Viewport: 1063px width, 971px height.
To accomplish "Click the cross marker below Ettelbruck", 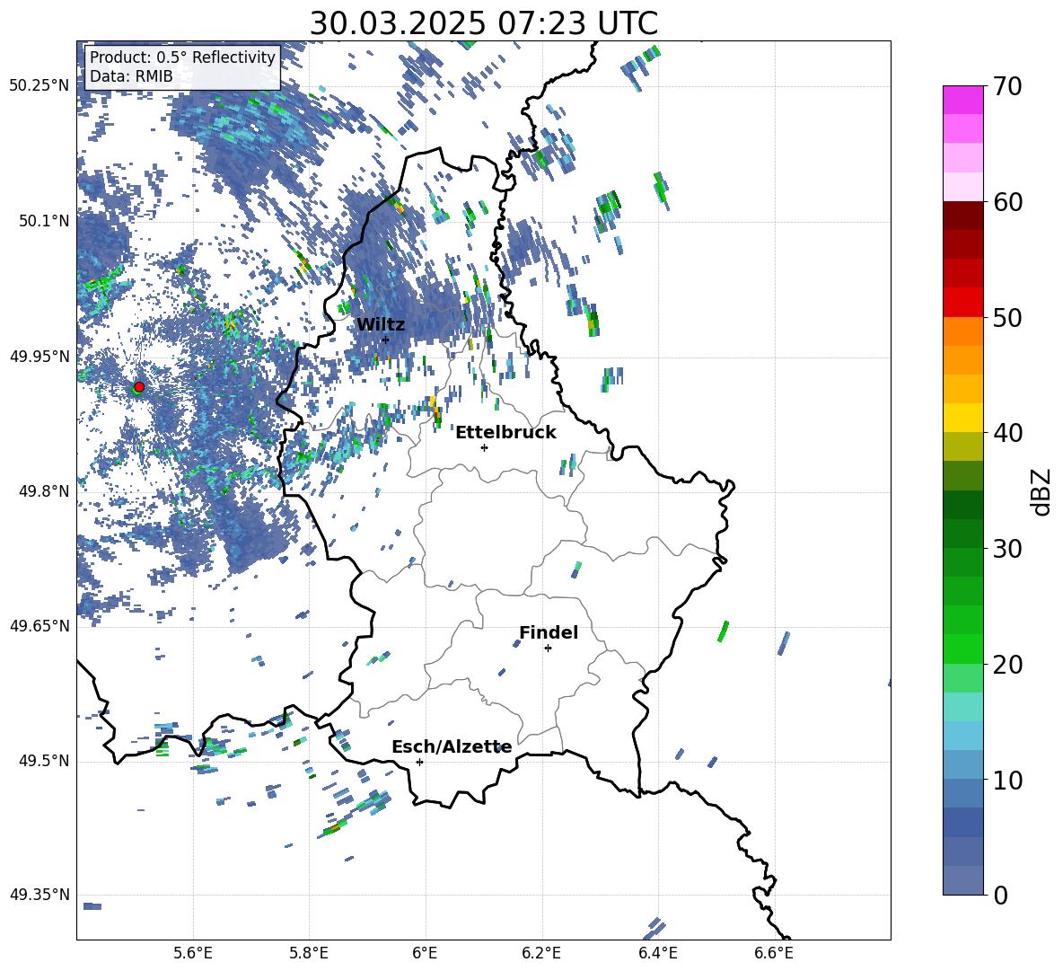I will 484,447.
